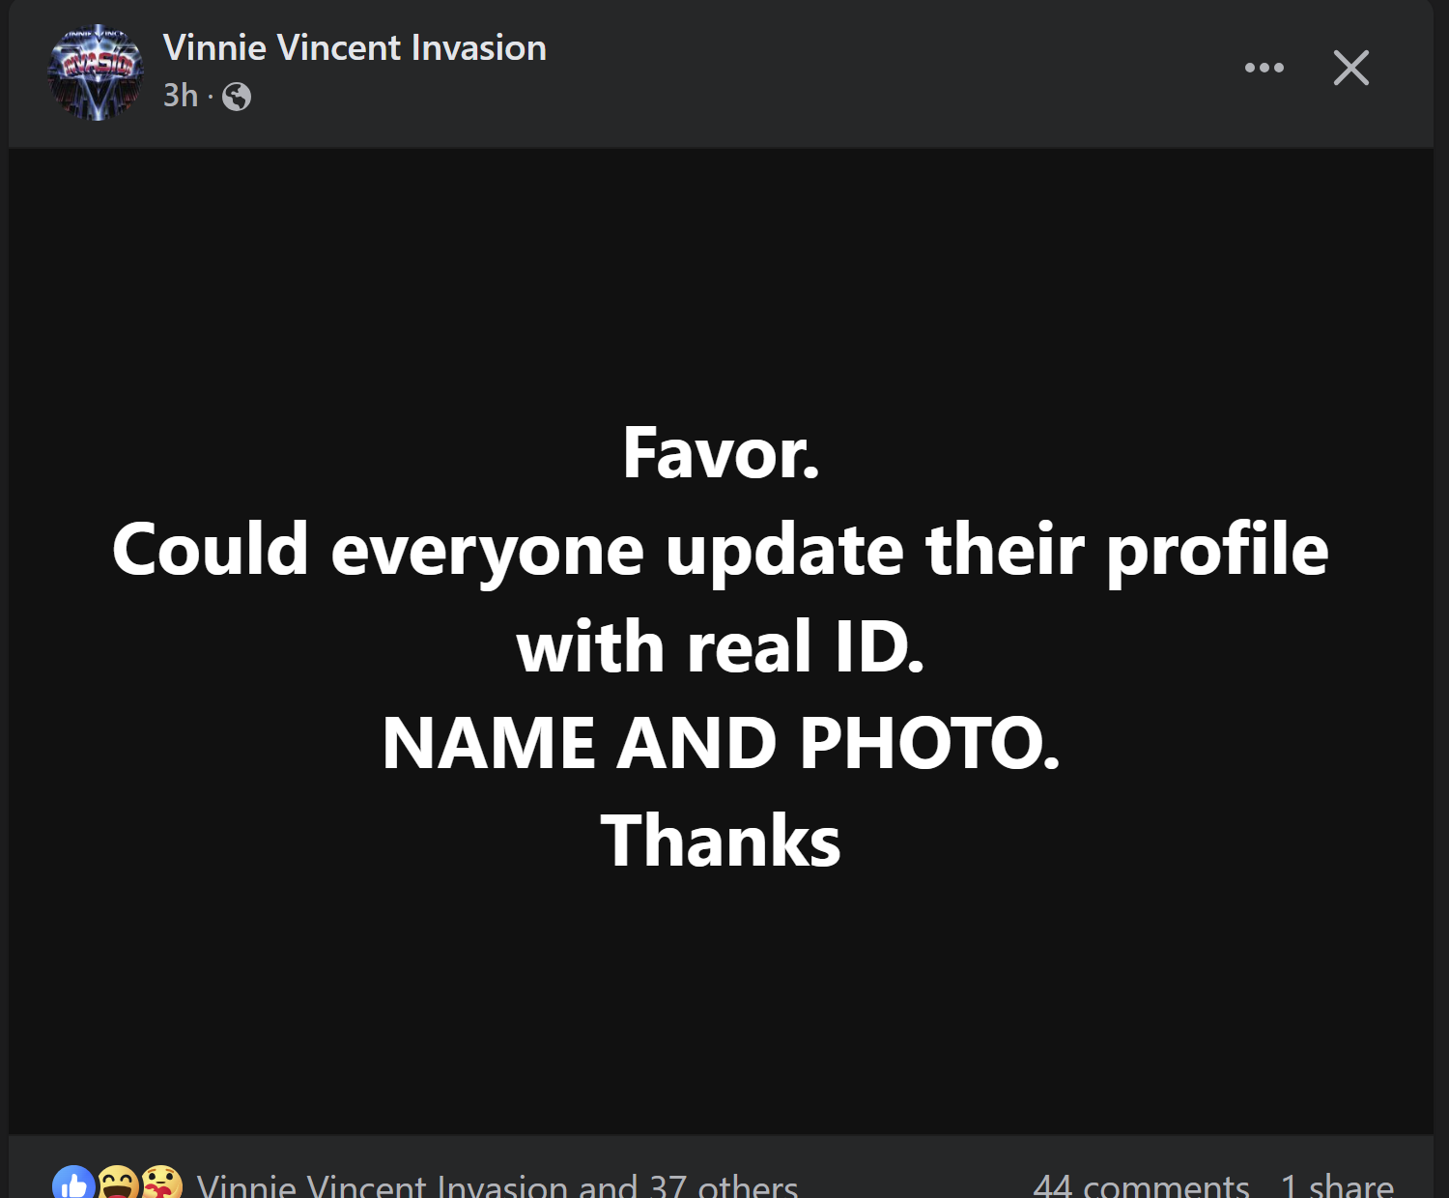Click the Haha laughing reaction icon
Viewport: 1449px width, 1198px height.
(118, 1185)
